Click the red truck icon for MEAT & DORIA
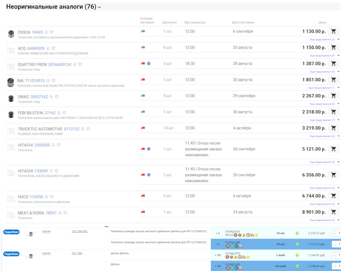Viewport: 341px width, 271px height. [143, 212]
